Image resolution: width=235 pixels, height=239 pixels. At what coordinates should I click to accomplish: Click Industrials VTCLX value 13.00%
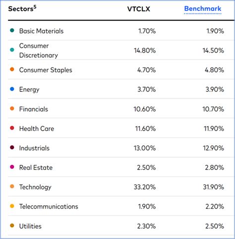[x=145, y=148]
